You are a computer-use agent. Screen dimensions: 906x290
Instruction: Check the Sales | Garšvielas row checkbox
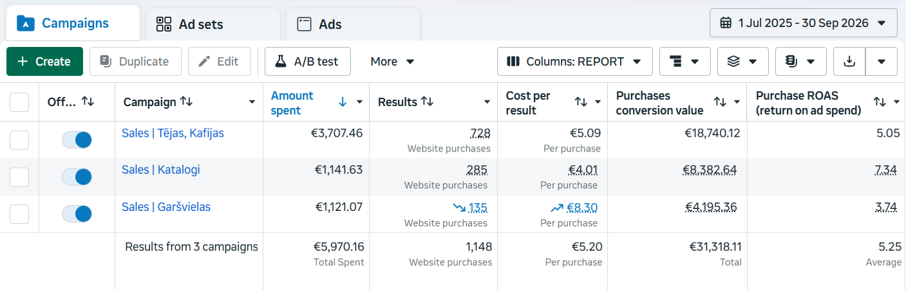19,214
